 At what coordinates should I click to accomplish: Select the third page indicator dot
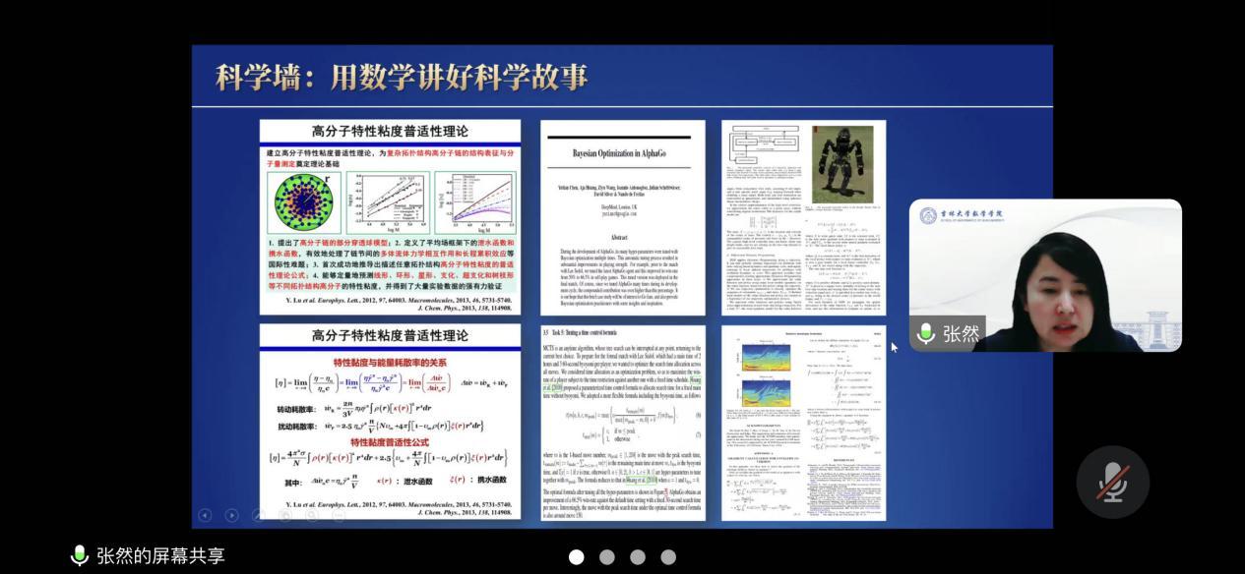[x=638, y=557]
